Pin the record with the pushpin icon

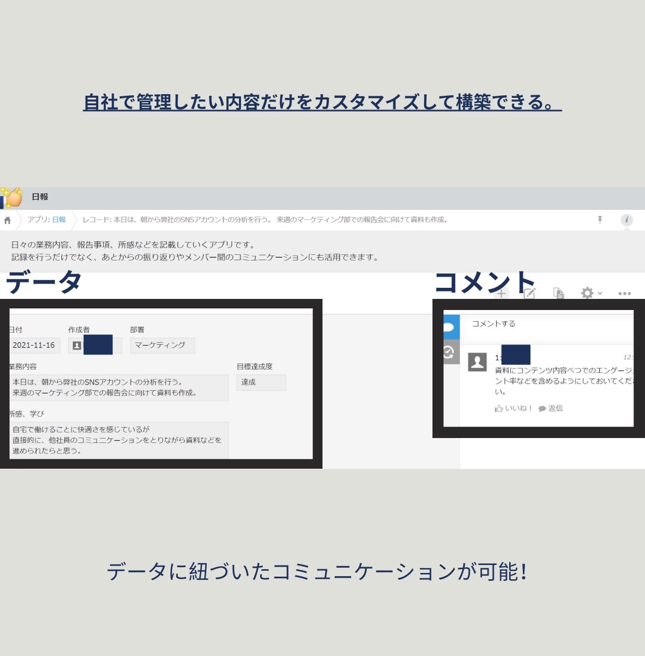(600, 220)
